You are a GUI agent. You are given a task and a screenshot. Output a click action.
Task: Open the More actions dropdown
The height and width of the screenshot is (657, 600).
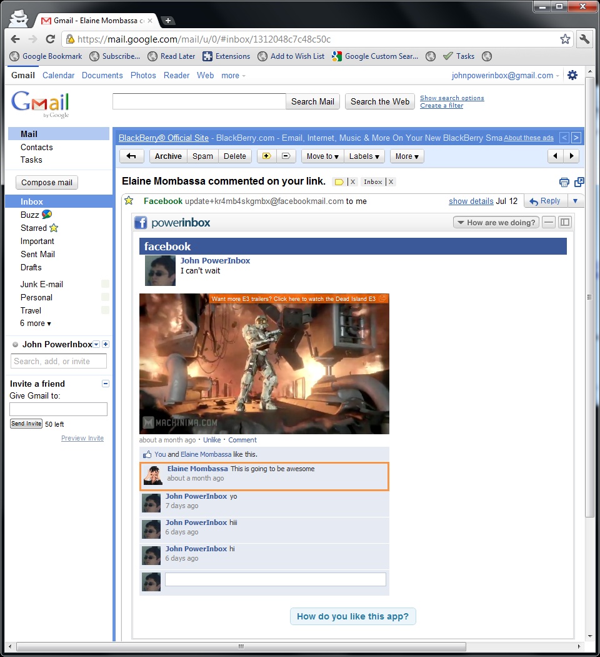click(407, 156)
